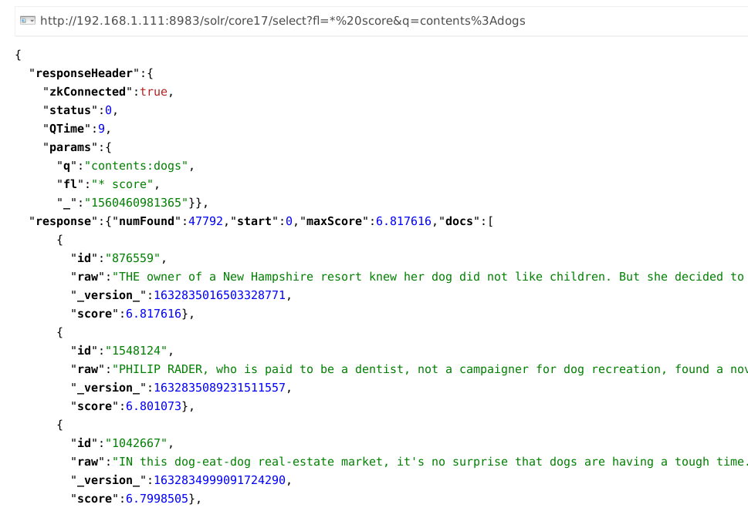Click the "status" key

click(x=70, y=110)
